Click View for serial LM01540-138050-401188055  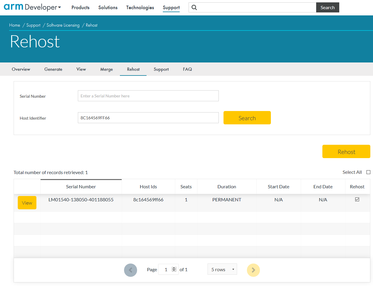pos(27,203)
